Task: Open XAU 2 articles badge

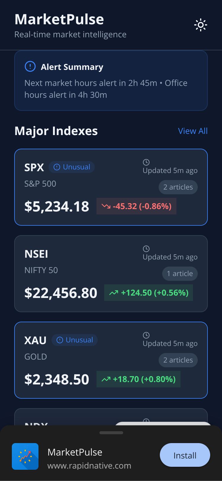Action: [x=178, y=360]
